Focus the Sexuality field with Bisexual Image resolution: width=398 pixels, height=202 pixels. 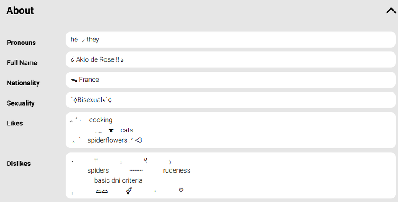[x=230, y=100]
